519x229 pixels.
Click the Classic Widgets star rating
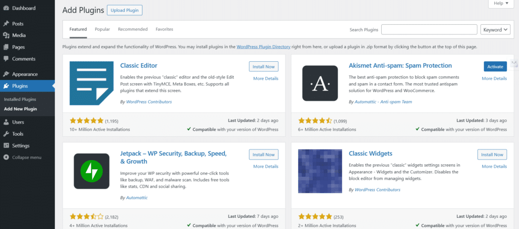click(315, 217)
